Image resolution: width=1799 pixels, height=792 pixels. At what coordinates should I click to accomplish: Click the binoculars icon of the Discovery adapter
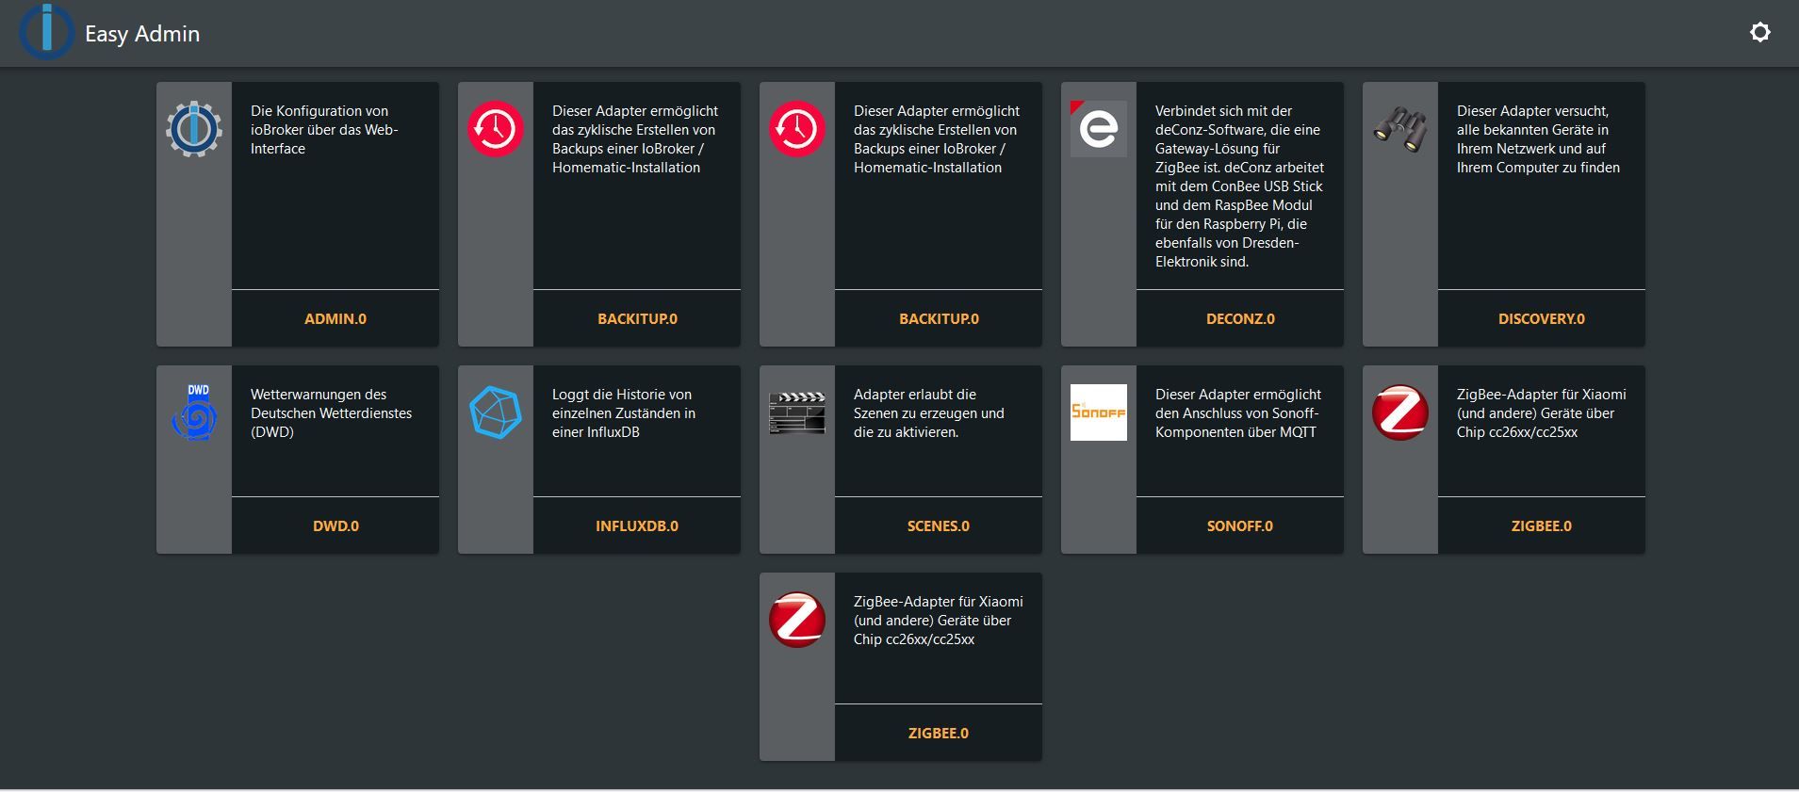coord(1400,129)
